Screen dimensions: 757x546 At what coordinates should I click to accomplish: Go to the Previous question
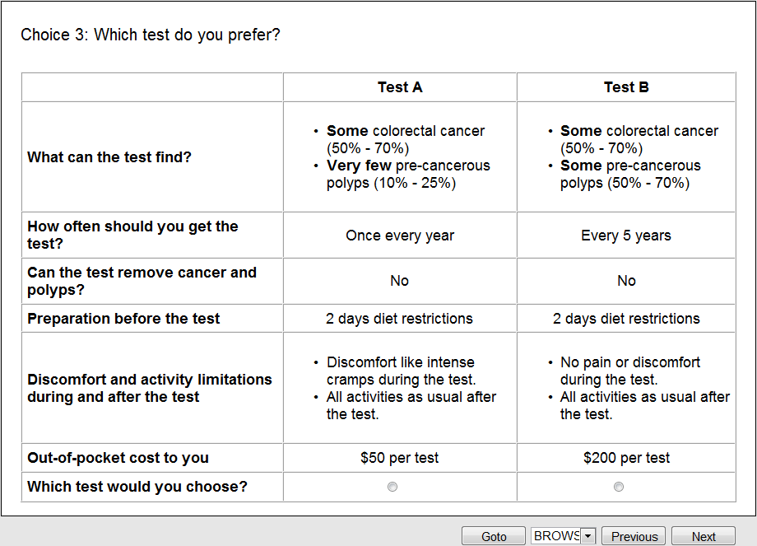coord(634,536)
